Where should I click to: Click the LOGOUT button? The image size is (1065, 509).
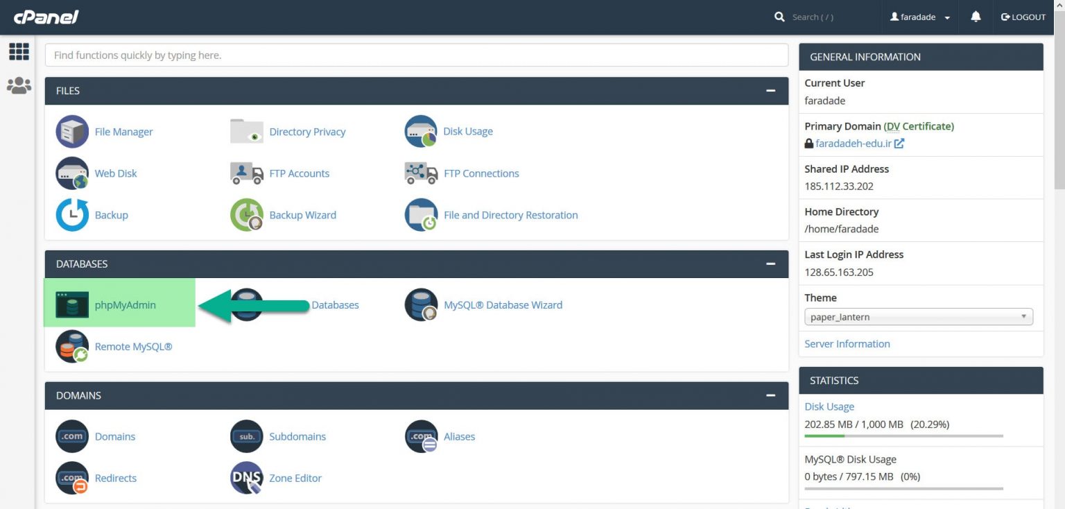(x=1023, y=17)
